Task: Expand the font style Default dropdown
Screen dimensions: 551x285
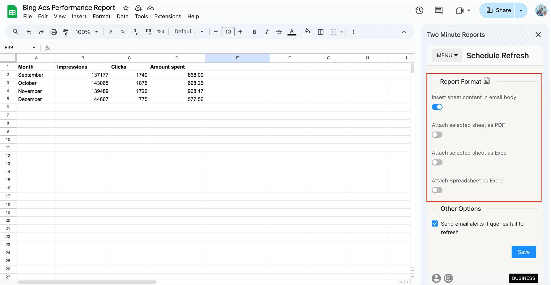Action: coord(189,32)
